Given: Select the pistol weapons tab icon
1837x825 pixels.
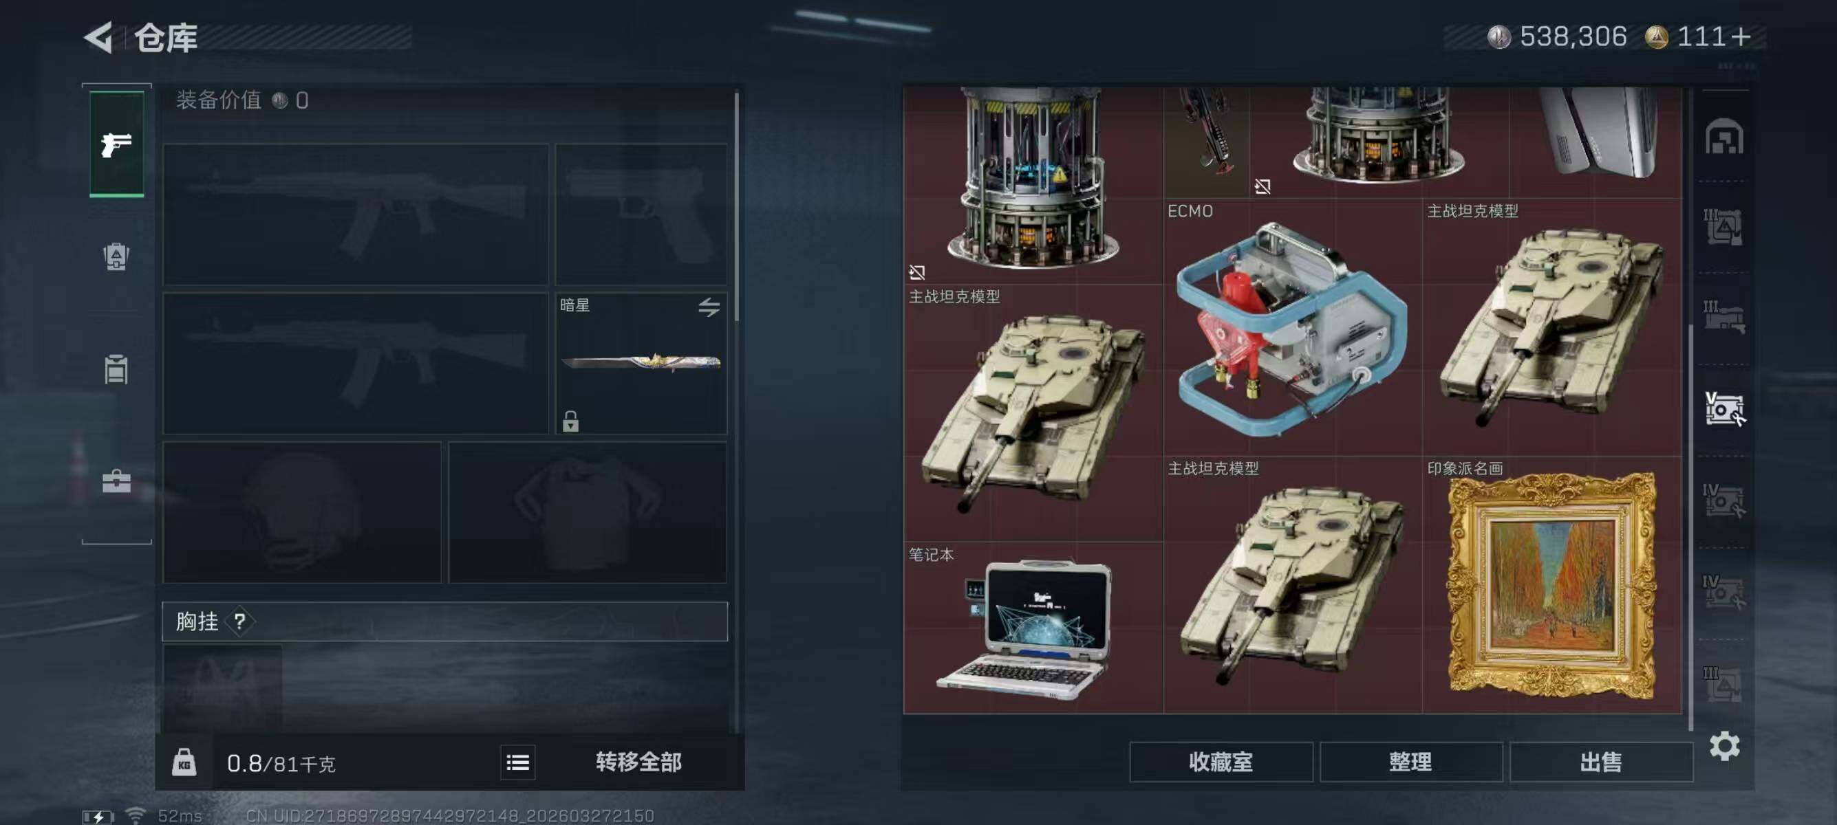Looking at the screenshot, I should pos(116,144).
